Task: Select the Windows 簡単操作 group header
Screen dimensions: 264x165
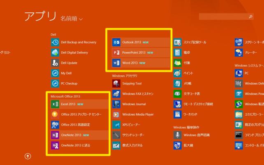Action: [x=186, y=127]
